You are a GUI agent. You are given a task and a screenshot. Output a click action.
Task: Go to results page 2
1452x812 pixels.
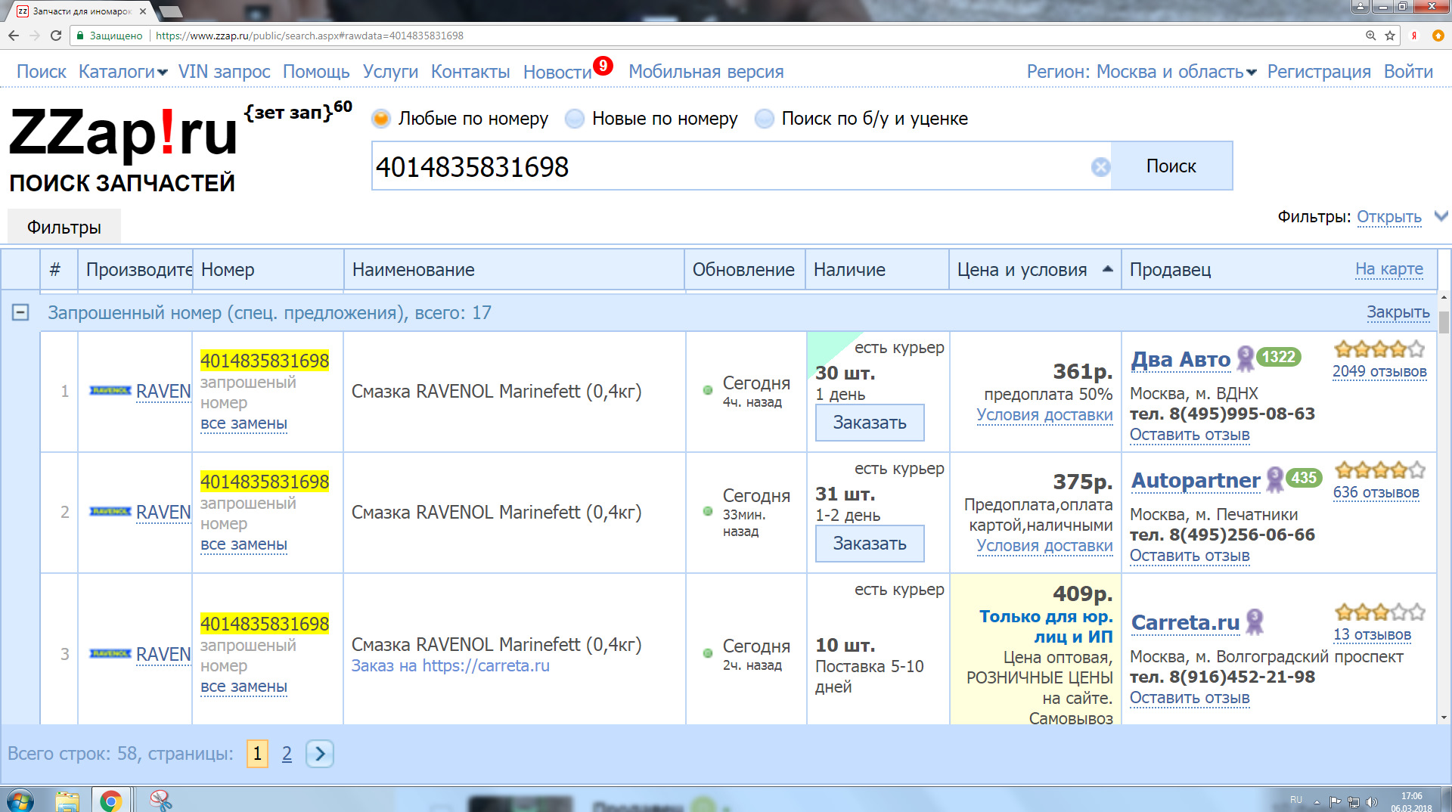(x=287, y=754)
